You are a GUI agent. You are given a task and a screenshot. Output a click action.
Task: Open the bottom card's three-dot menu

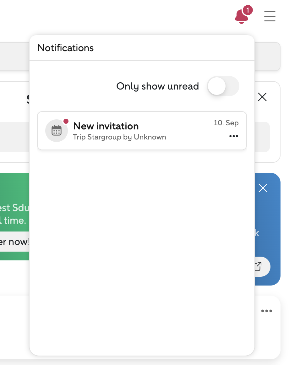[x=266, y=311]
